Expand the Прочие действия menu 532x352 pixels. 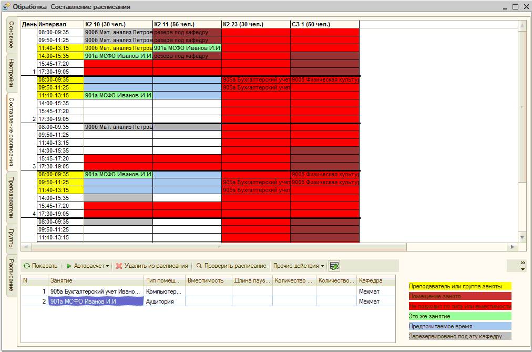pyautogui.click(x=299, y=266)
